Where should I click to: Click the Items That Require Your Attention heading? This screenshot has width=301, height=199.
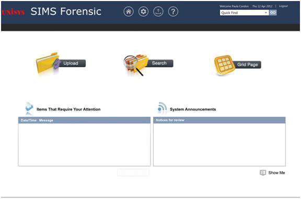[x=68, y=109]
